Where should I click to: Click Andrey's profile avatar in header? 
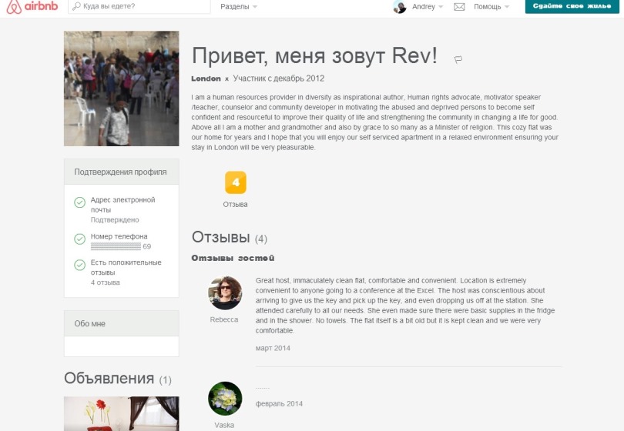pyautogui.click(x=400, y=7)
